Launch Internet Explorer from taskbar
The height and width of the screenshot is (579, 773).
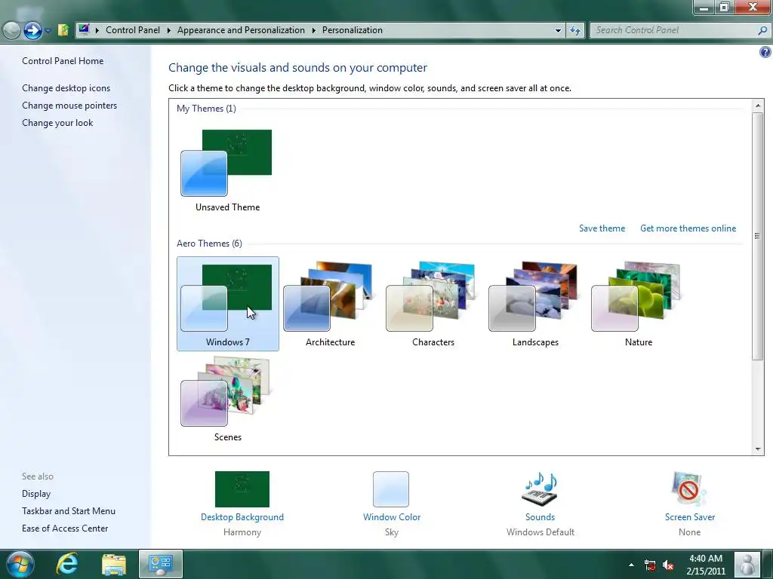point(67,564)
